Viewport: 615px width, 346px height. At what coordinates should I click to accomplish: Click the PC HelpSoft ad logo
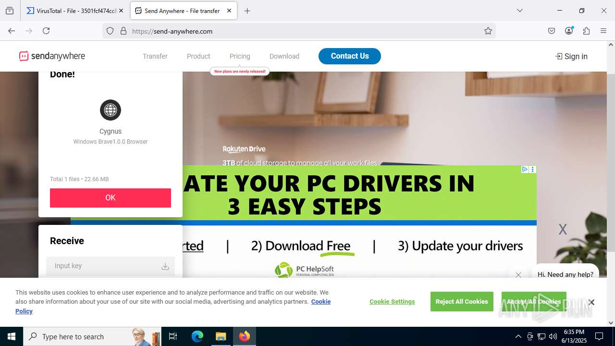point(304,270)
